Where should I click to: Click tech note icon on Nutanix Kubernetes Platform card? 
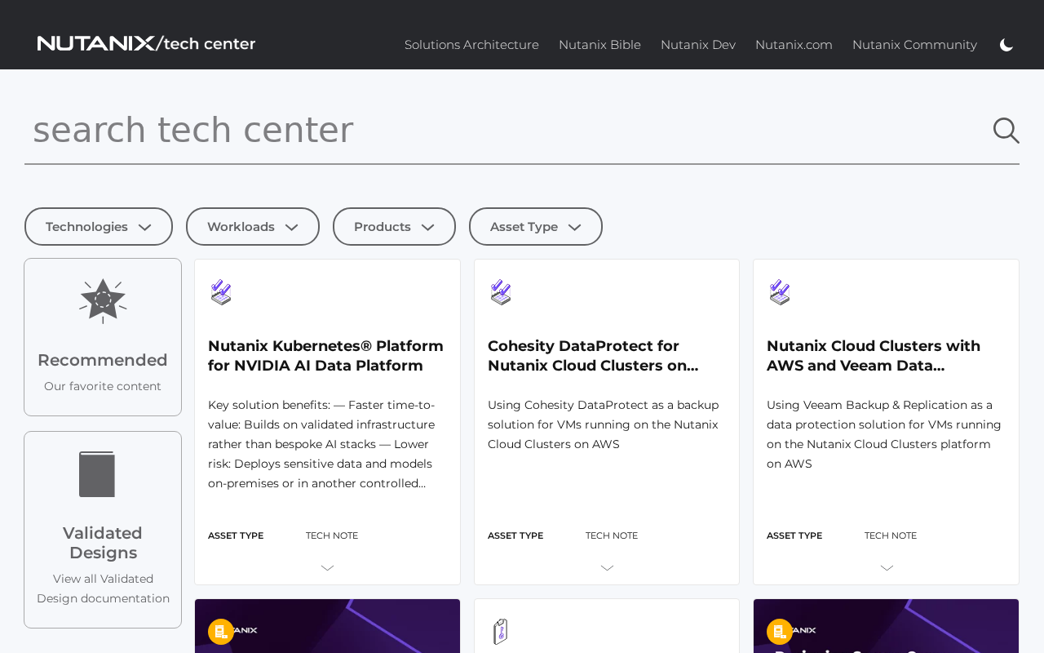[x=219, y=293]
